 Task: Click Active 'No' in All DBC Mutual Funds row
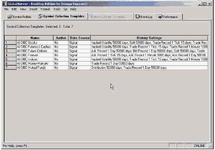pyautogui.click(x=61, y=68)
